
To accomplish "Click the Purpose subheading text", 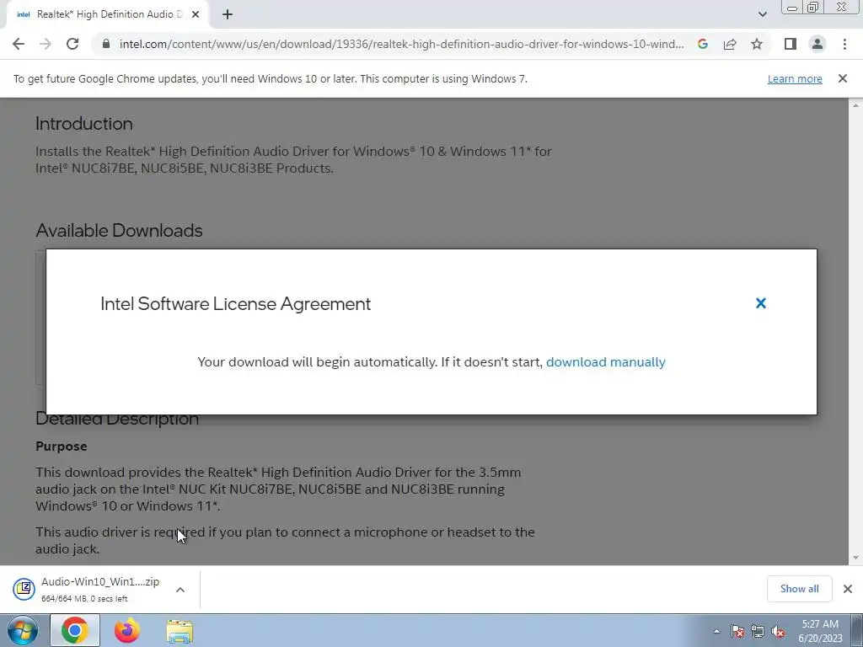I will pyautogui.click(x=61, y=446).
